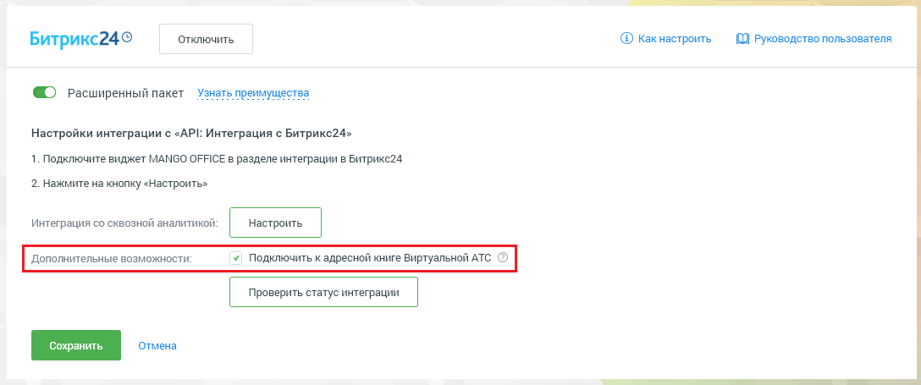Click the Подключить к адресной книге Виртуальной АТС label
This screenshot has height=385, width=921.
click(369, 257)
